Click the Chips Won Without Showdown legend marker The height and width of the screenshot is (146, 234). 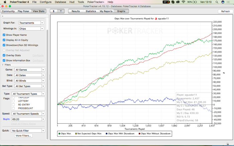click(139, 133)
